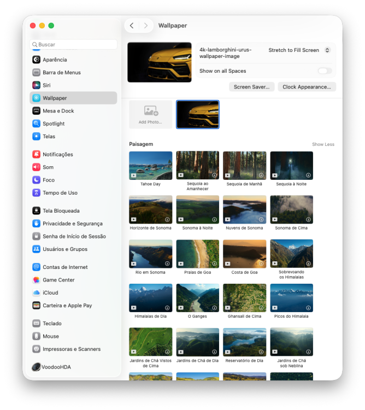Pick the Sonoma à Noite wallpaper
Screen dimensions: 365x410
[x=197, y=209]
